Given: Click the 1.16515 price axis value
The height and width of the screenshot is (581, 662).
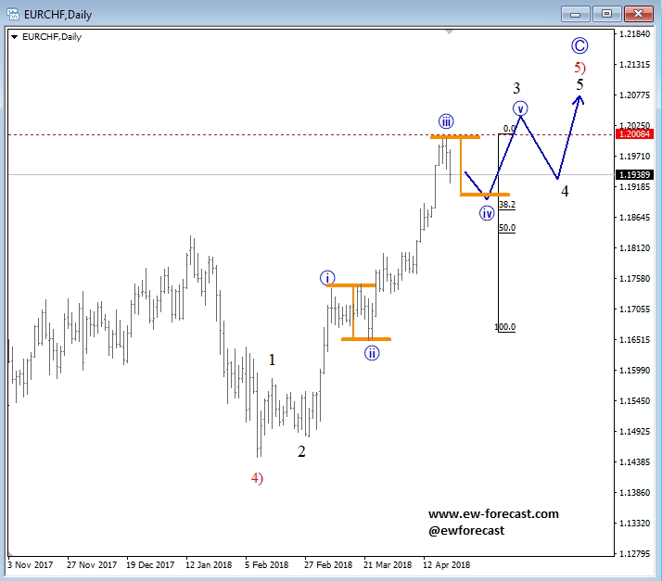Looking at the screenshot, I should point(634,340).
